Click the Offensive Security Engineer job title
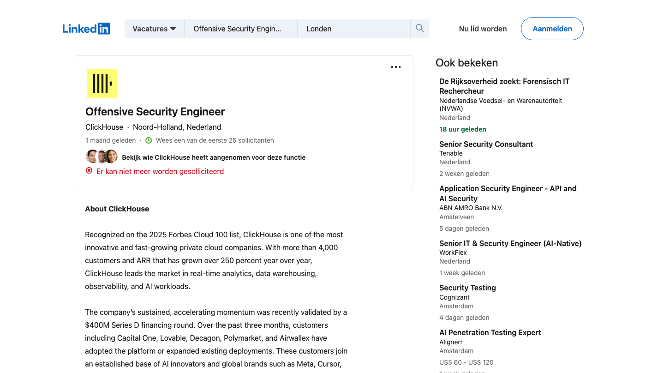 [x=155, y=112]
